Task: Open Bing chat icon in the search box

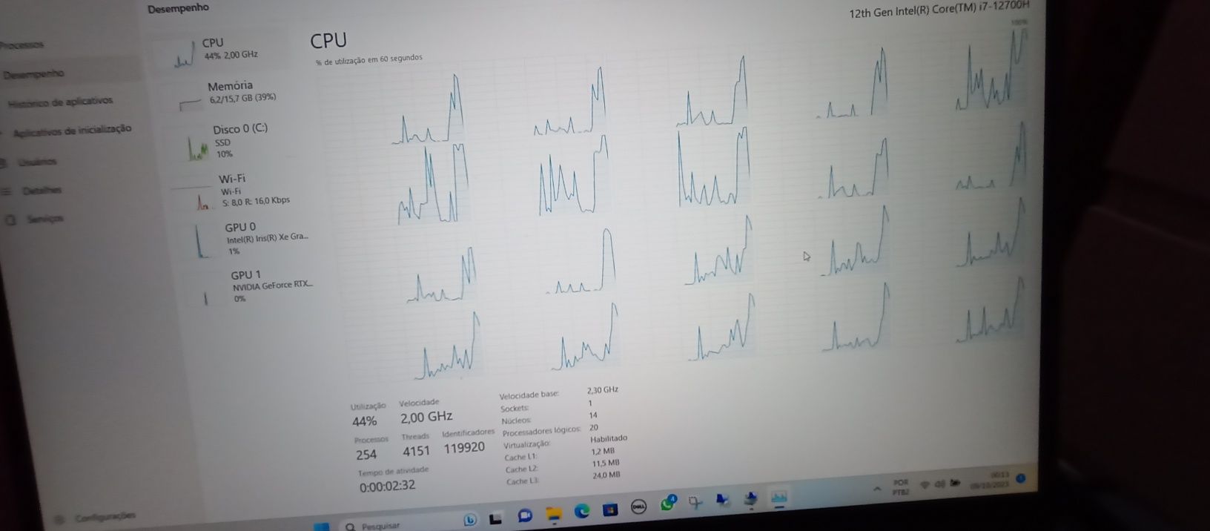Action: 469,520
